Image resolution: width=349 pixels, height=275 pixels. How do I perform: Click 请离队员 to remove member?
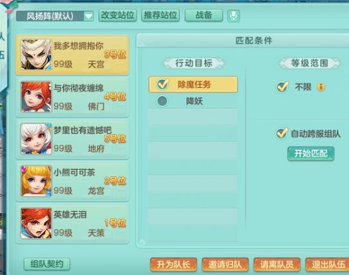(277, 265)
